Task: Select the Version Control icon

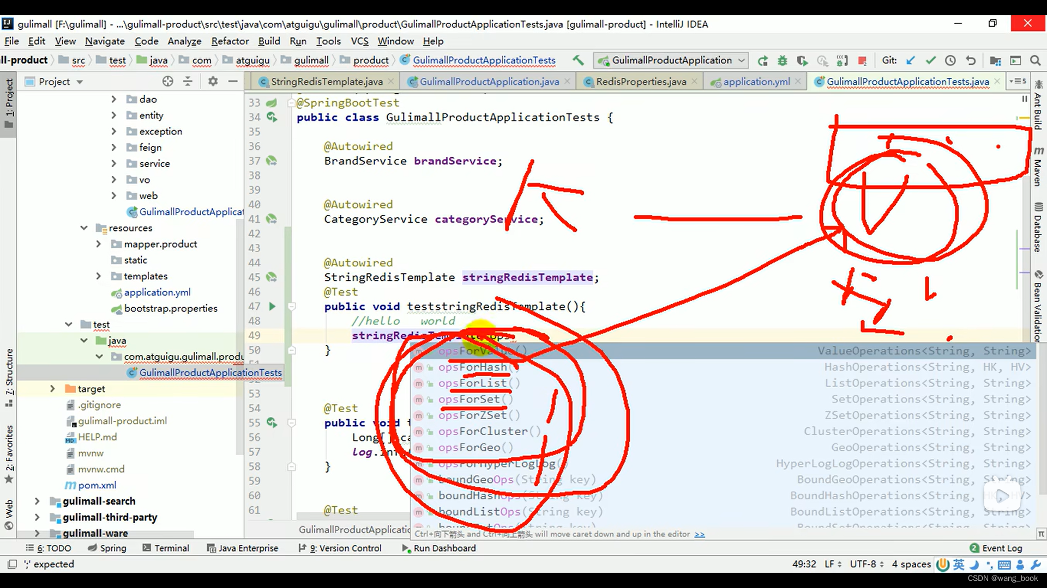Action: [300, 548]
